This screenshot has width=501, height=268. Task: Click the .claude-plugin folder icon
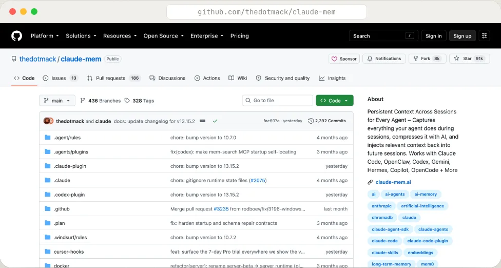[48, 166]
